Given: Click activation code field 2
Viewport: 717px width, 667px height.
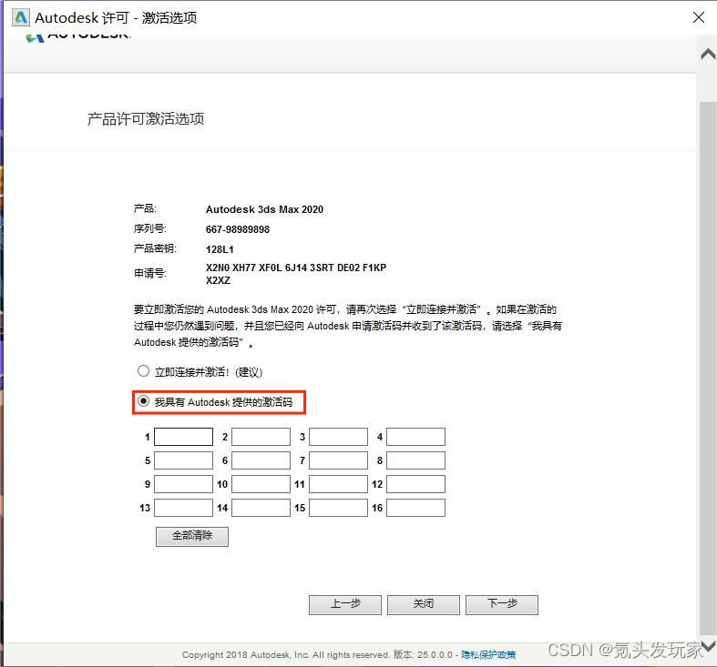Looking at the screenshot, I should tap(261, 437).
